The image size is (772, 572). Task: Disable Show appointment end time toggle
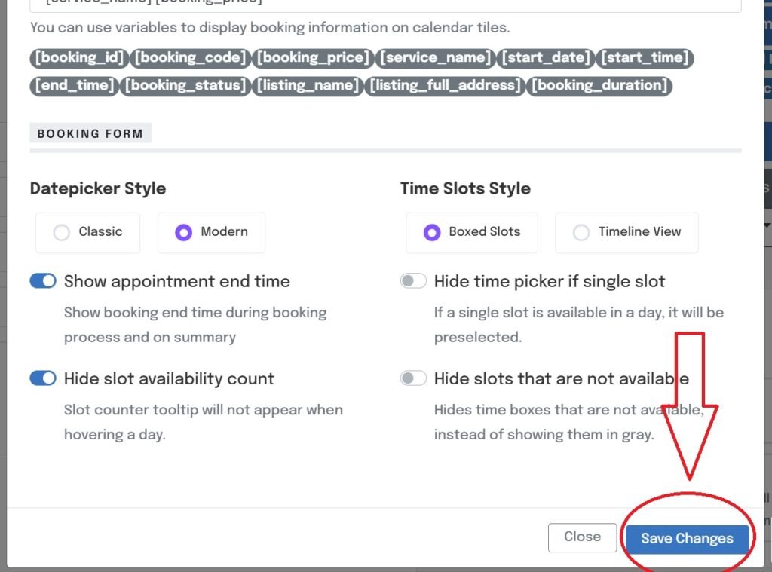click(43, 281)
